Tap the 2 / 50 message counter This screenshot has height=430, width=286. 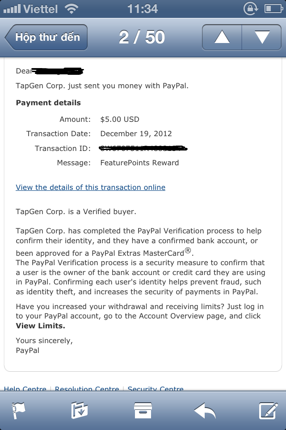(x=142, y=37)
